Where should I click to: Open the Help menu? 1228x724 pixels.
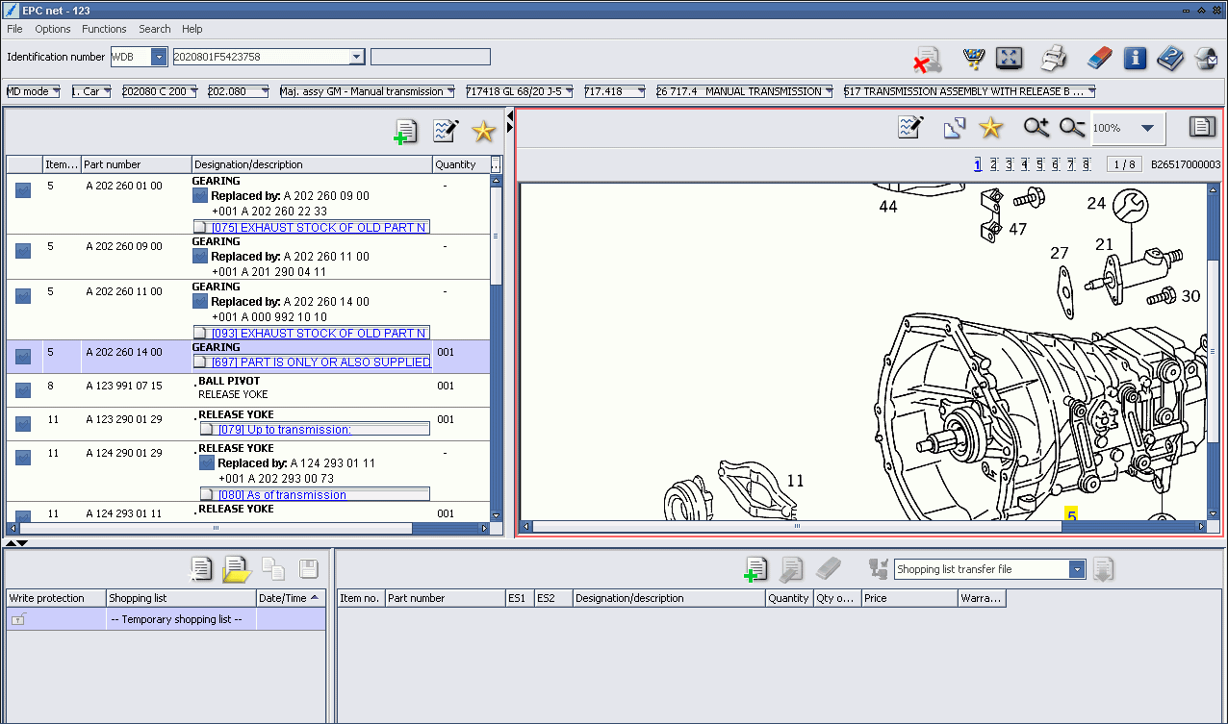192,29
